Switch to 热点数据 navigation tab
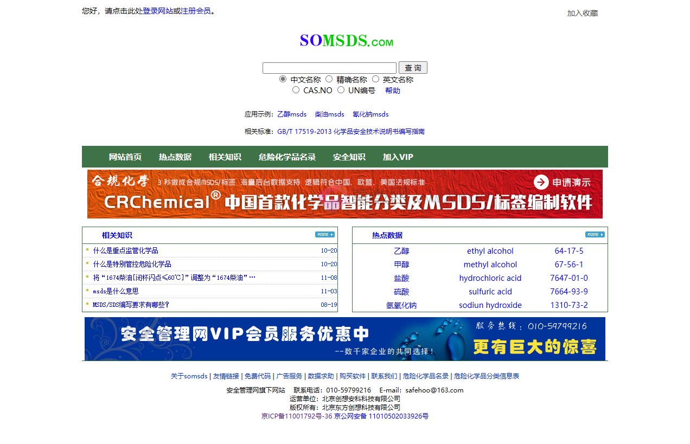Viewport: 690px width, 444px height. tap(175, 157)
